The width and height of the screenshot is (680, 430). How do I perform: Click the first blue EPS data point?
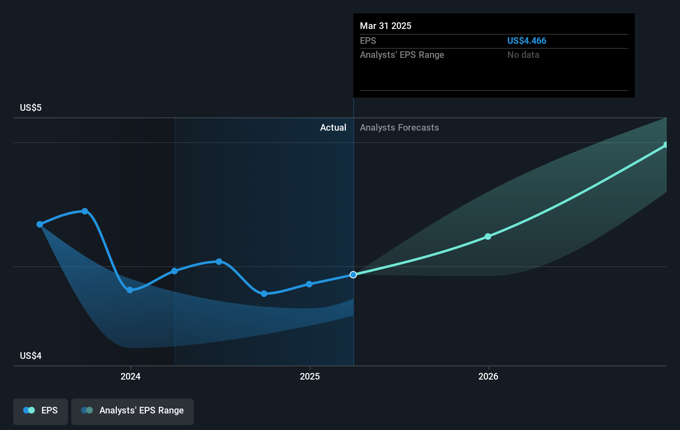coord(40,224)
